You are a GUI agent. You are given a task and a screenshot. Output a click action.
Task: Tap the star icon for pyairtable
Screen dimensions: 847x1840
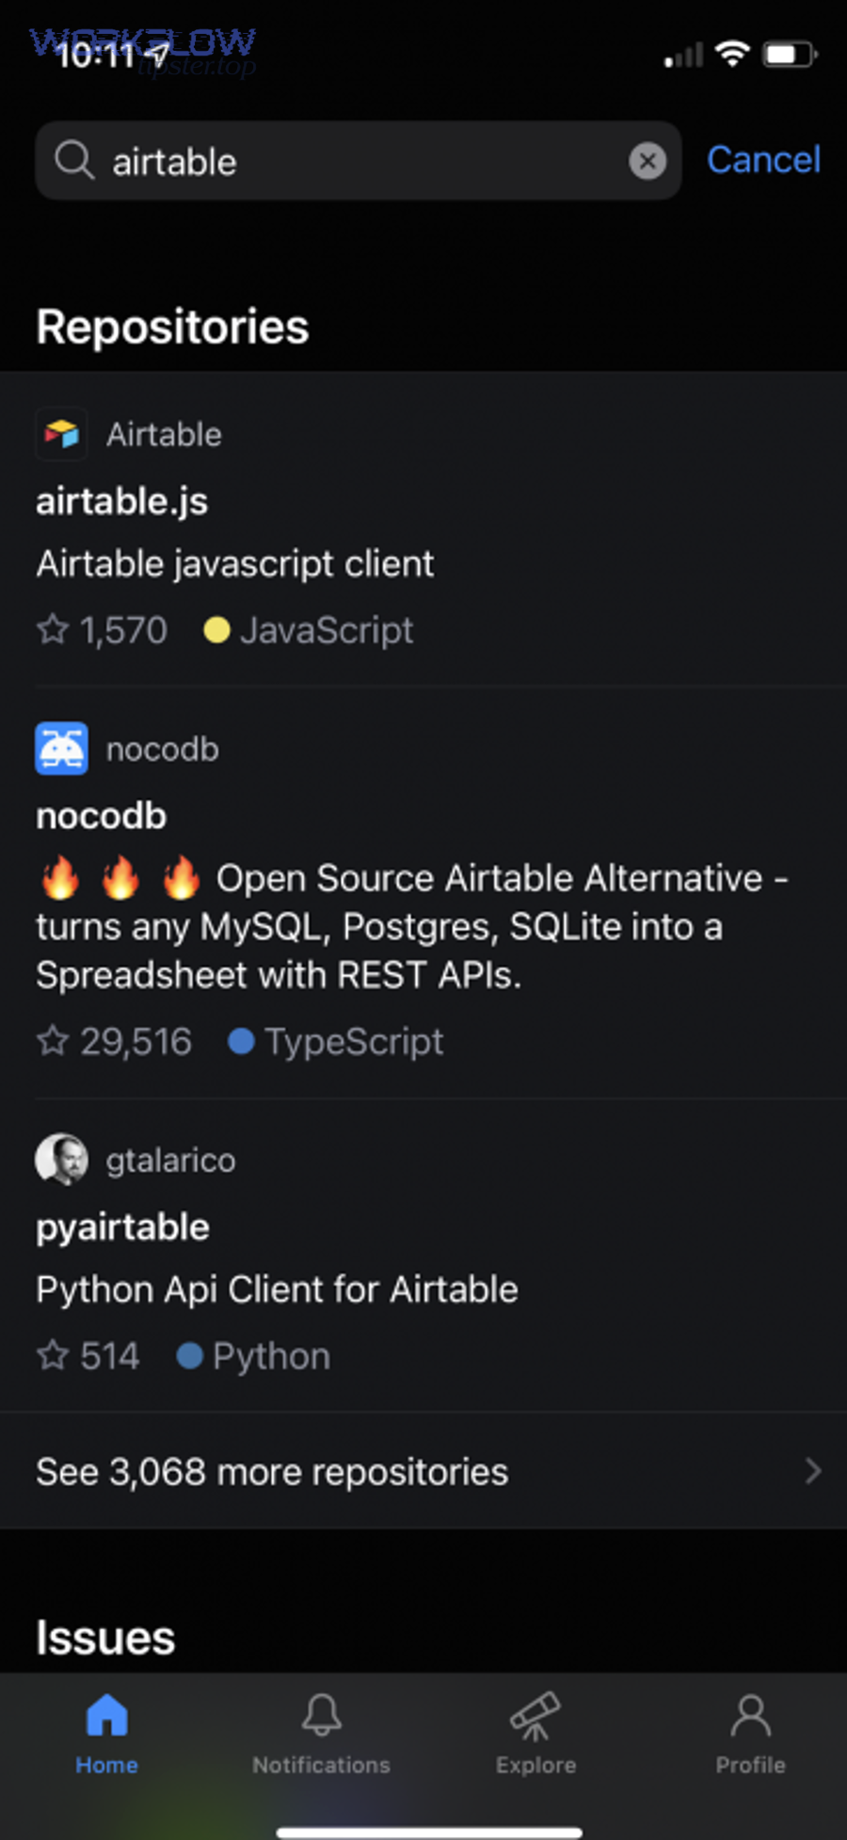click(53, 1355)
